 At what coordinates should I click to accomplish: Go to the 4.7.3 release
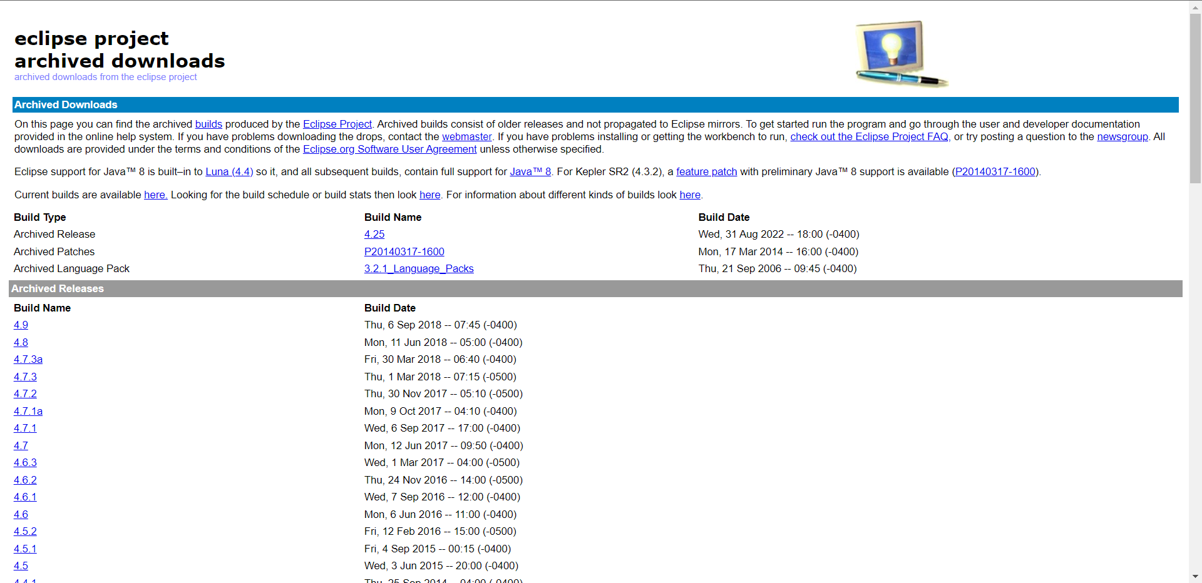25,377
